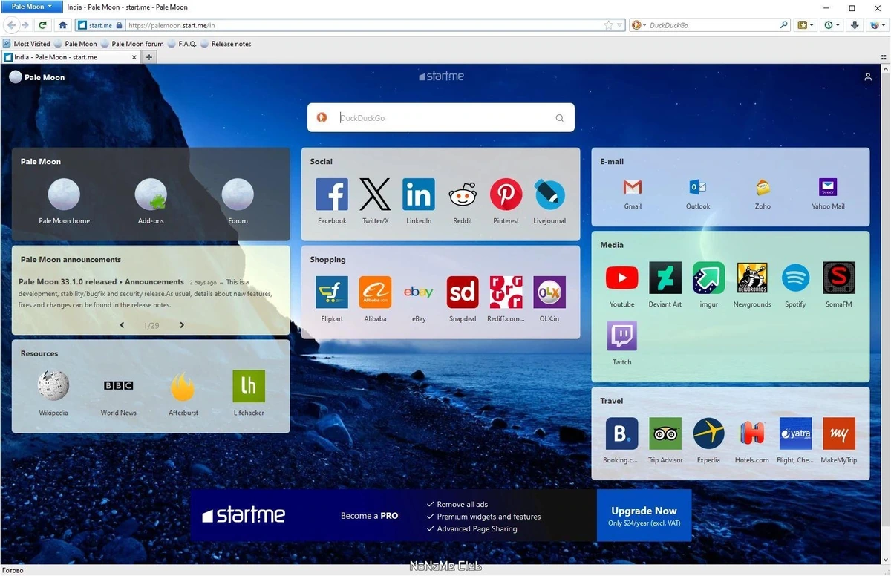
Task: Close the India - Pale Moon tab
Action: point(136,57)
